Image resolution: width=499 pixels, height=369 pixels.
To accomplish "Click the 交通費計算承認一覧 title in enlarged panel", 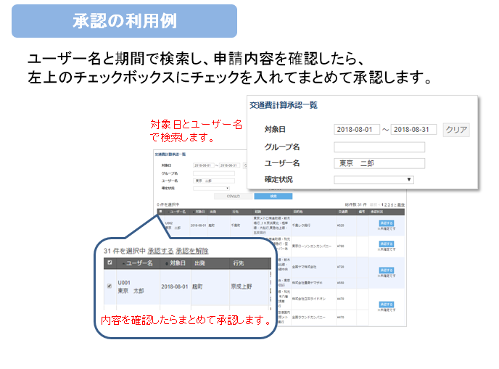I will coord(284,105).
